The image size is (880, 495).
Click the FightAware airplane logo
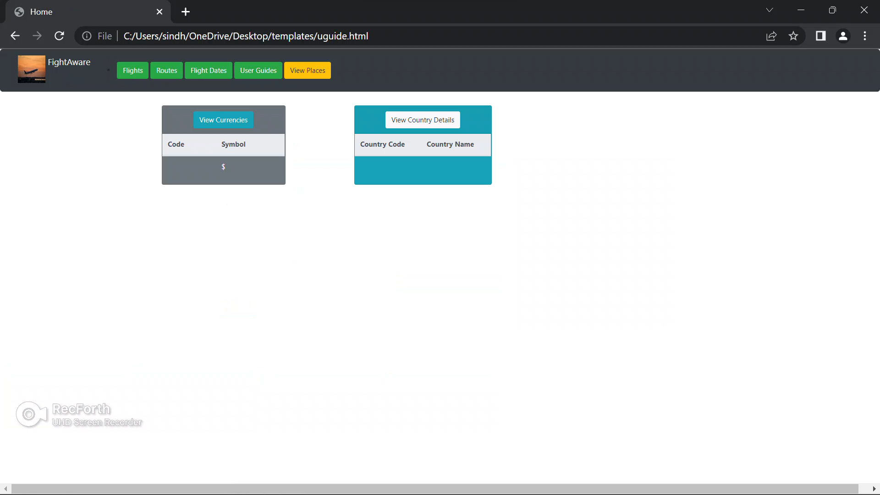point(31,69)
